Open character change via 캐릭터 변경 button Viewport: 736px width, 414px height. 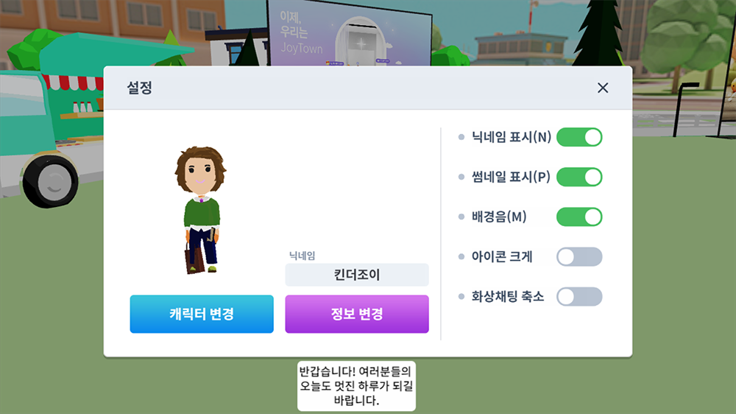[x=202, y=314]
